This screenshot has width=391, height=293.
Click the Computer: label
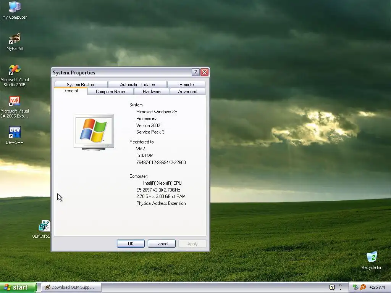tap(138, 176)
